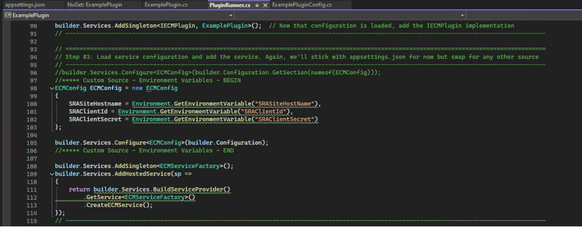The image size is (582, 227).
Task: Click the IECMPlugin type on line 90
Action: click(178, 26)
